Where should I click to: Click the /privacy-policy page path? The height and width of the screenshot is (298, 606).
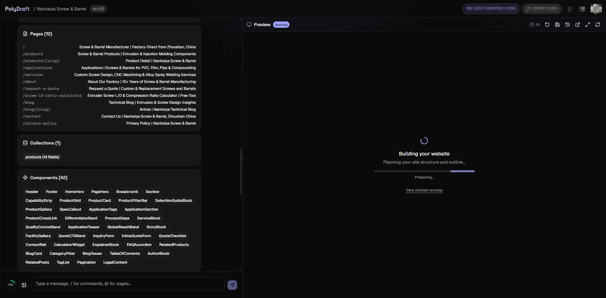click(40, 123)
